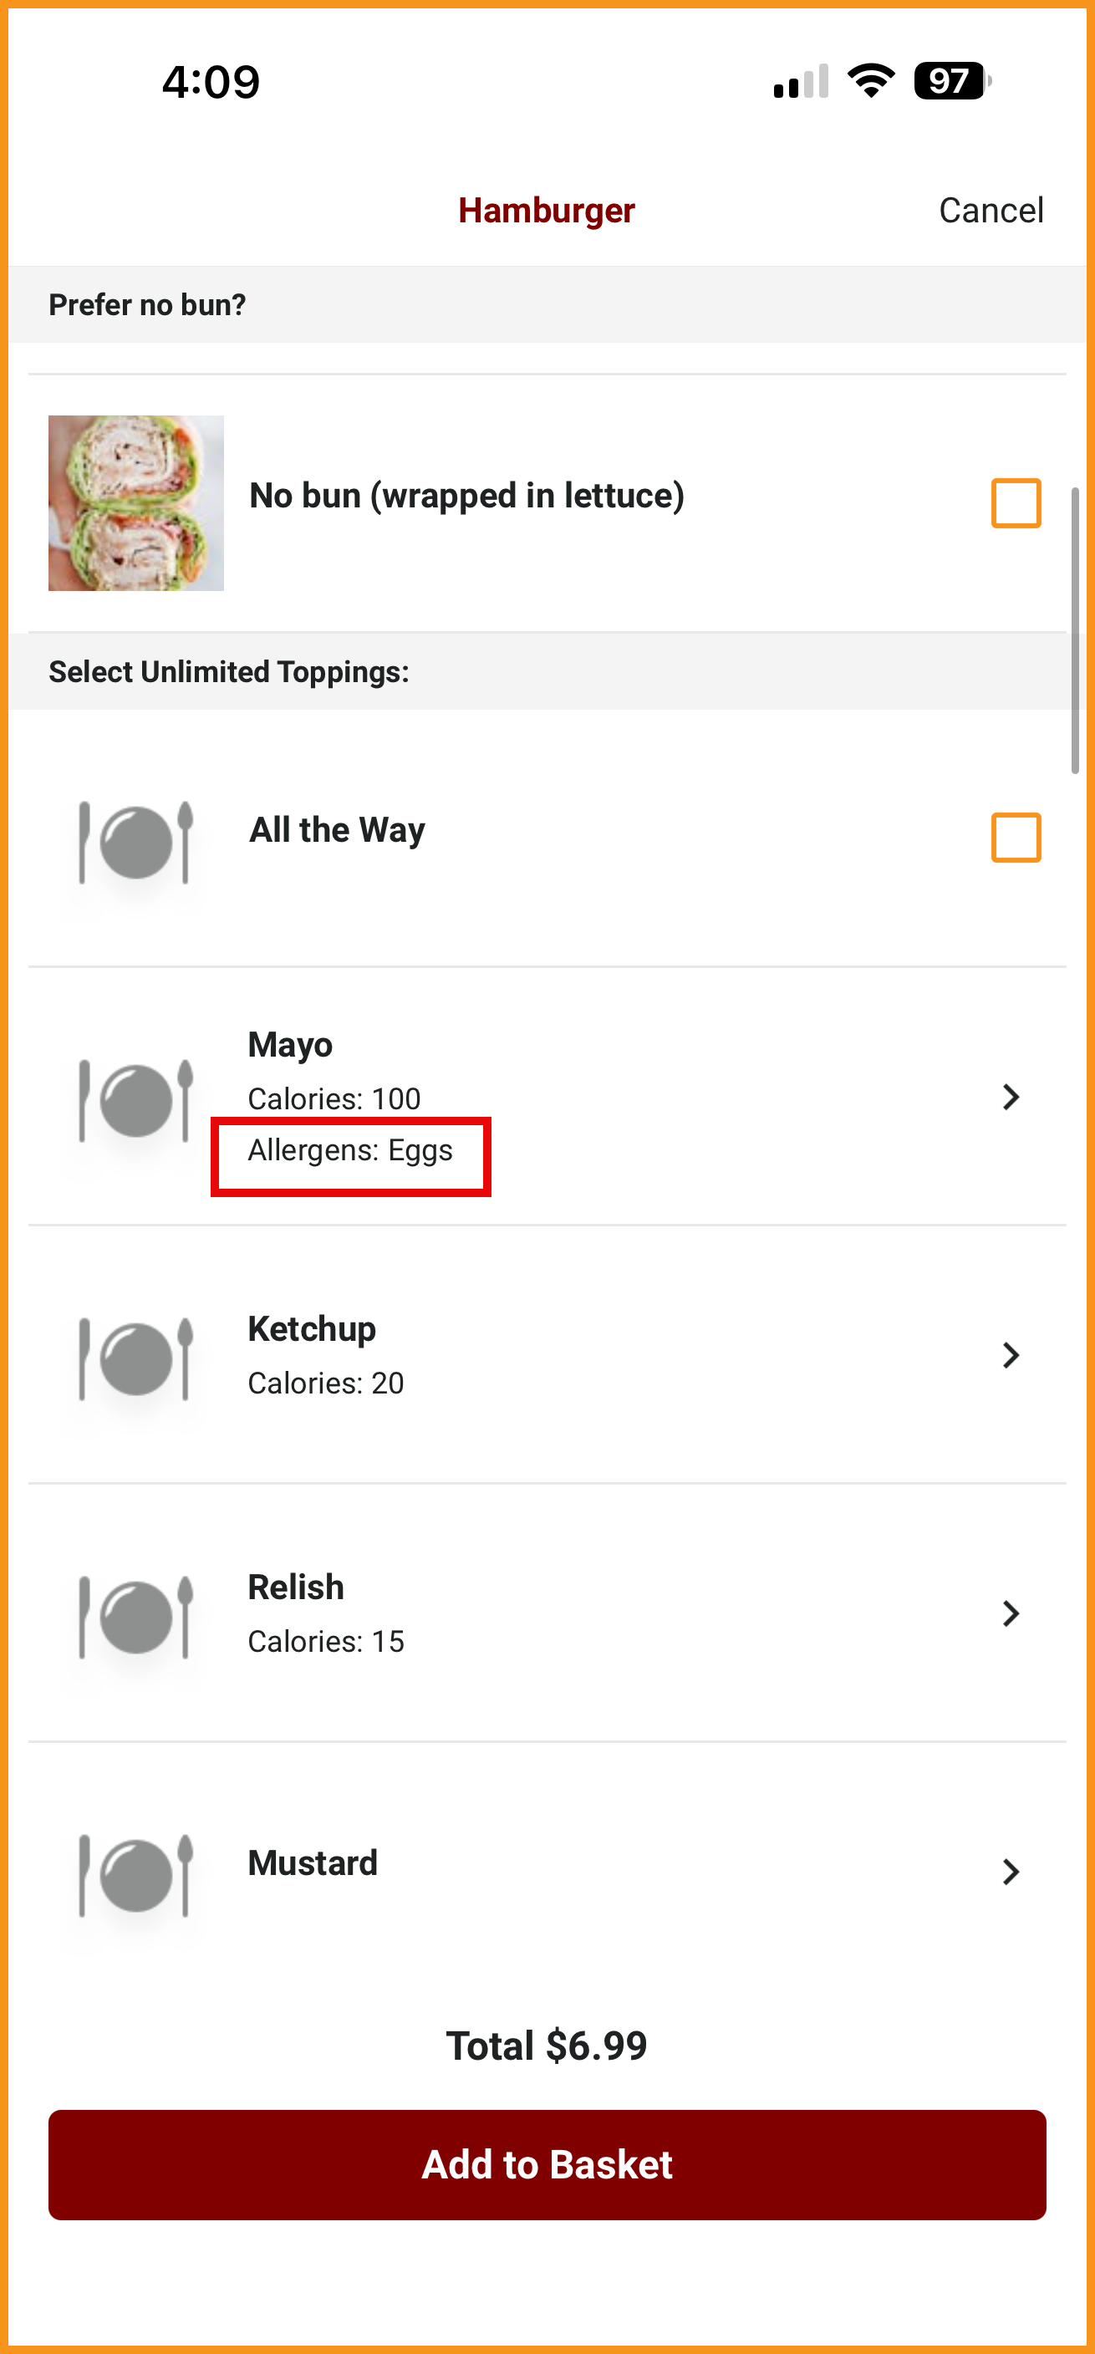This screenshot has height=2354, width=1095.
Task: Expand Mayo options with chevron
Action: point(1010,1097)
